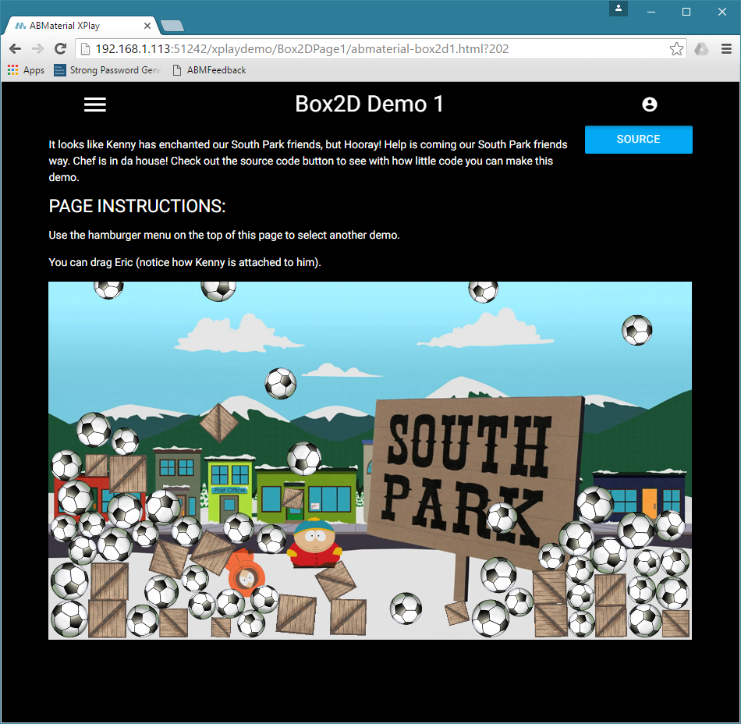Close the ABMaterial XPlay tab
Image resolution: width=741 pixels, height=724 pixels.
point(147,26)
